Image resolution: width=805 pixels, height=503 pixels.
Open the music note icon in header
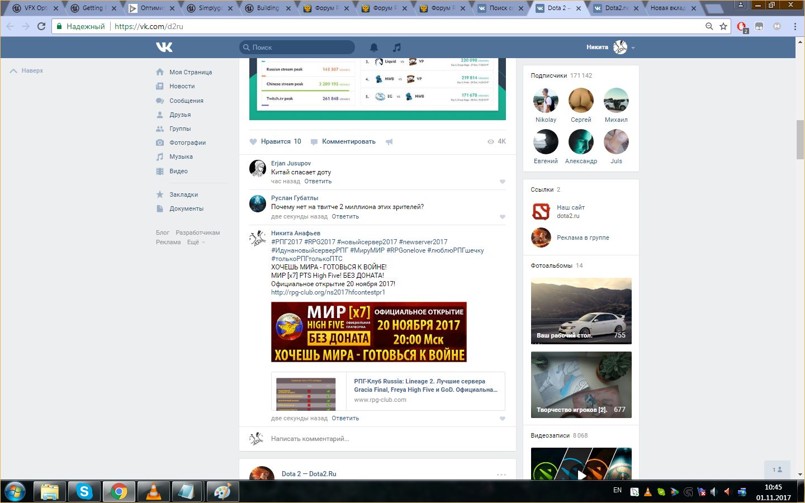[397, 48]
